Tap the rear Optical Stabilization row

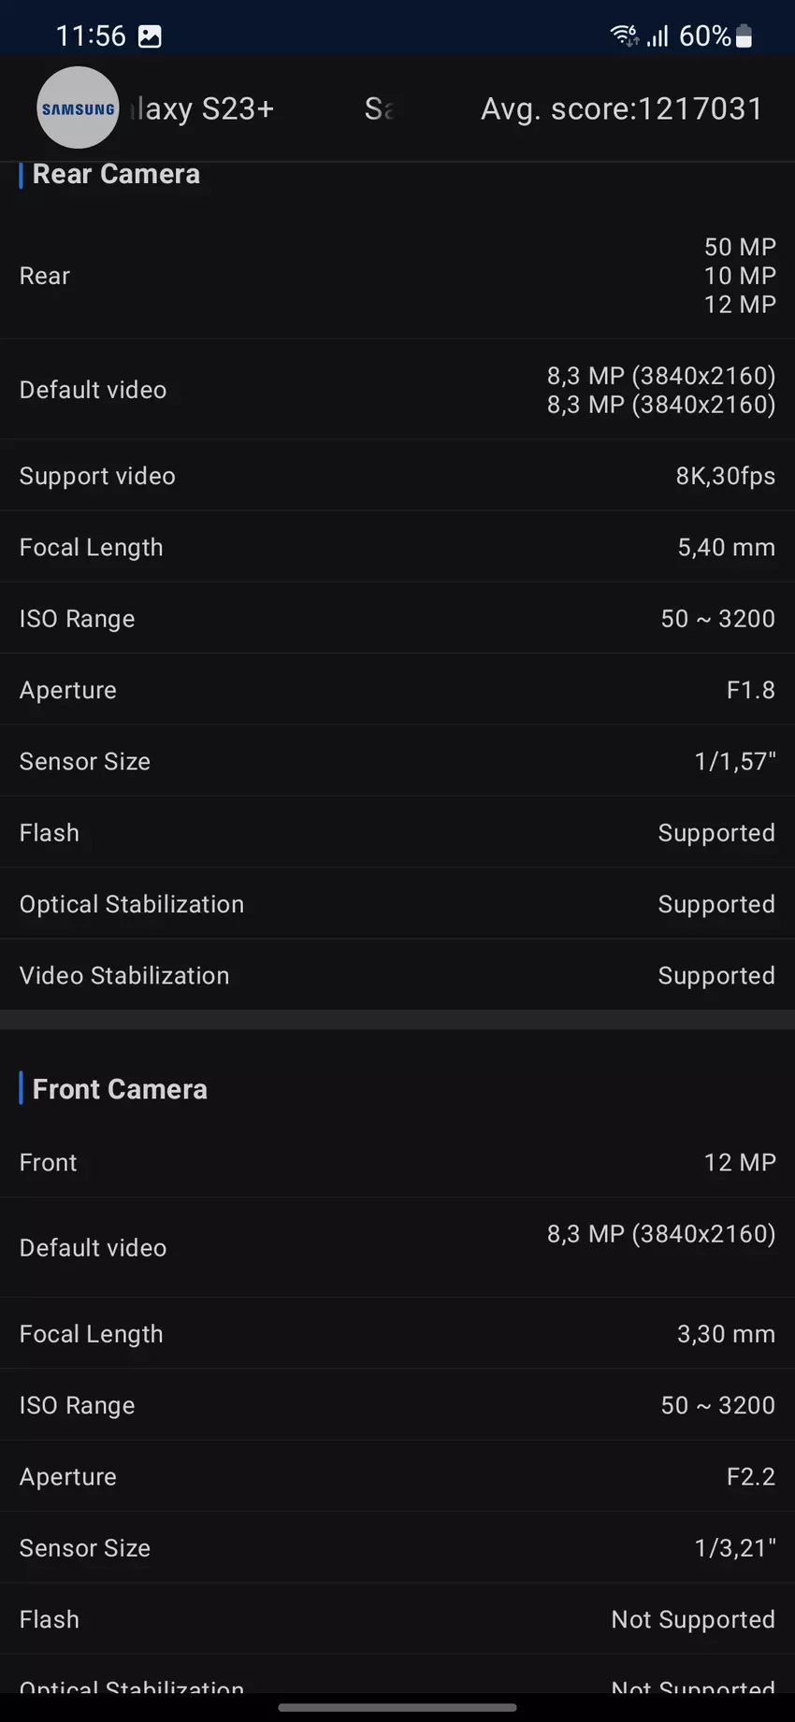pos(397,905)
